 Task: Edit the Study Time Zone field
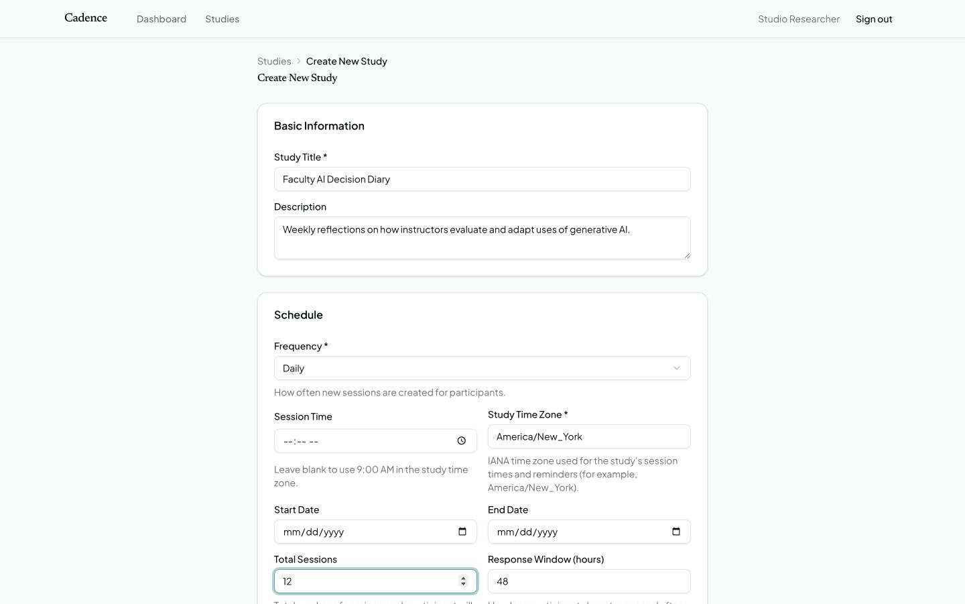(589, 436)
